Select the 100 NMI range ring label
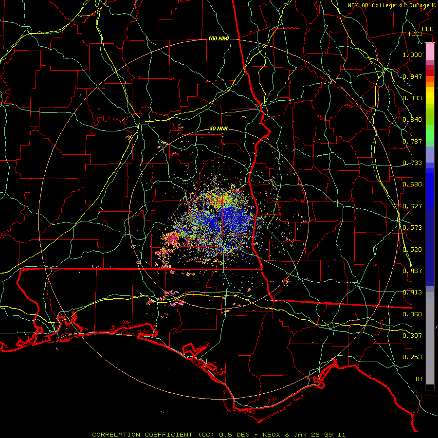Viewport: 438px width, 438px height. pos(219,38)
